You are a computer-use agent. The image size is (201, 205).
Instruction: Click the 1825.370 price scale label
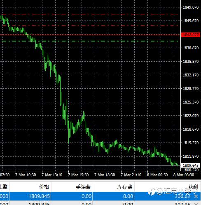[191, 102]
